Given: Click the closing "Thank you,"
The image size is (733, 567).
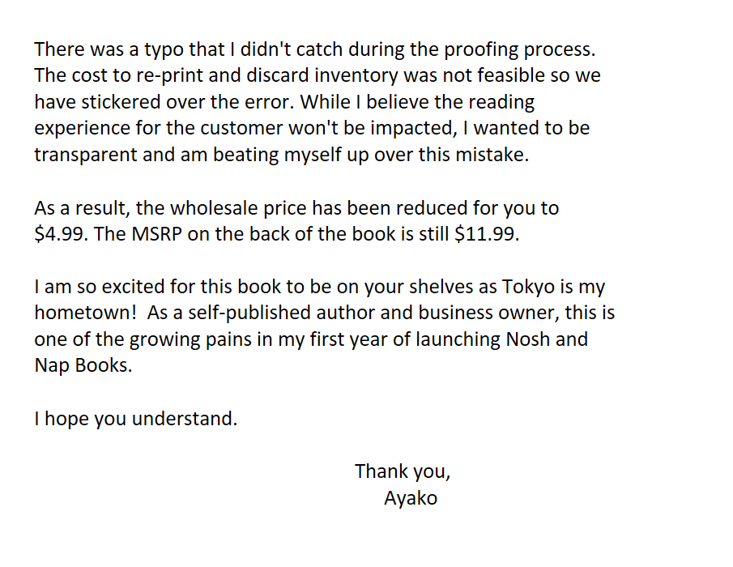Looking at the screenshot, I should 403,471.
